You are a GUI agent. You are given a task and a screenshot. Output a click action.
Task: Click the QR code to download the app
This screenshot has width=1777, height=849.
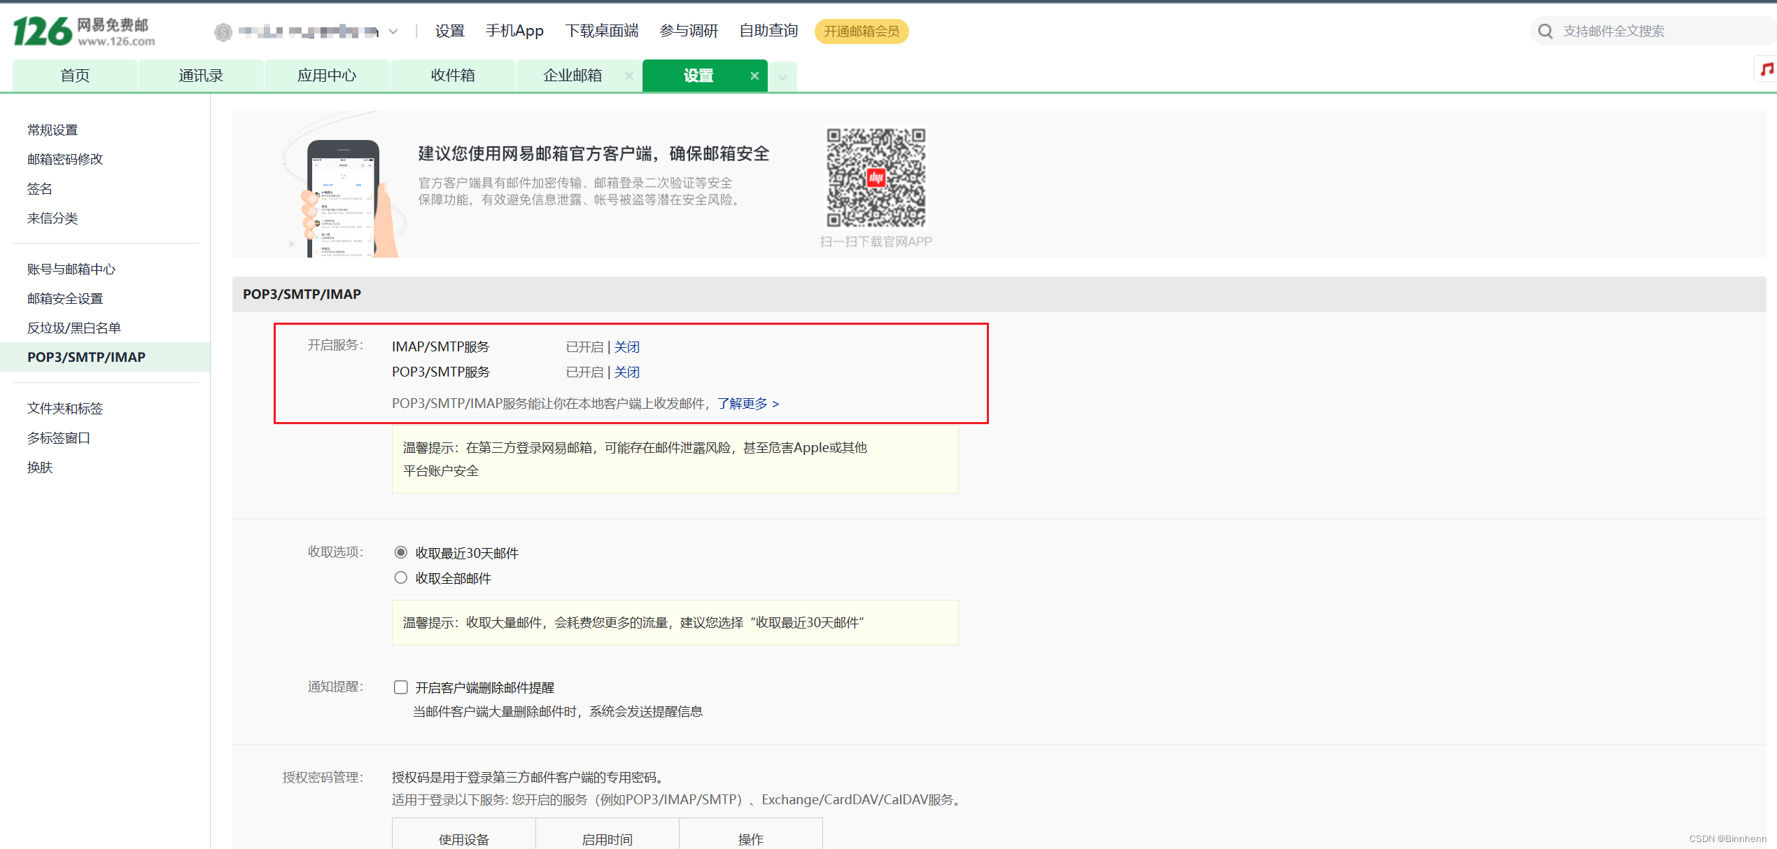click(x=876, y=178)
